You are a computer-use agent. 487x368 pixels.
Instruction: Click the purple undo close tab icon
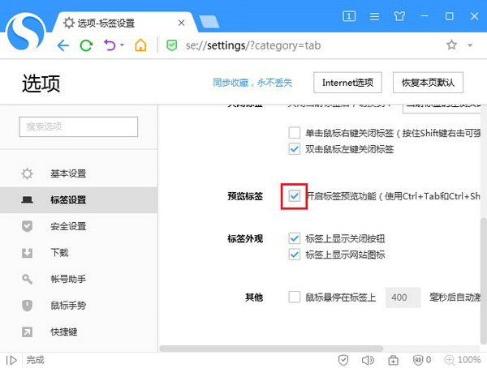tap(109, 45)
